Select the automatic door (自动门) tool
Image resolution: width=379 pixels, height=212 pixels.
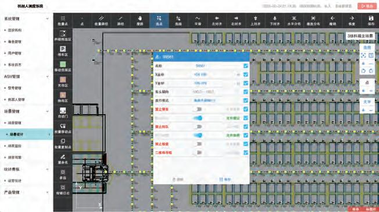coord(63,113)
